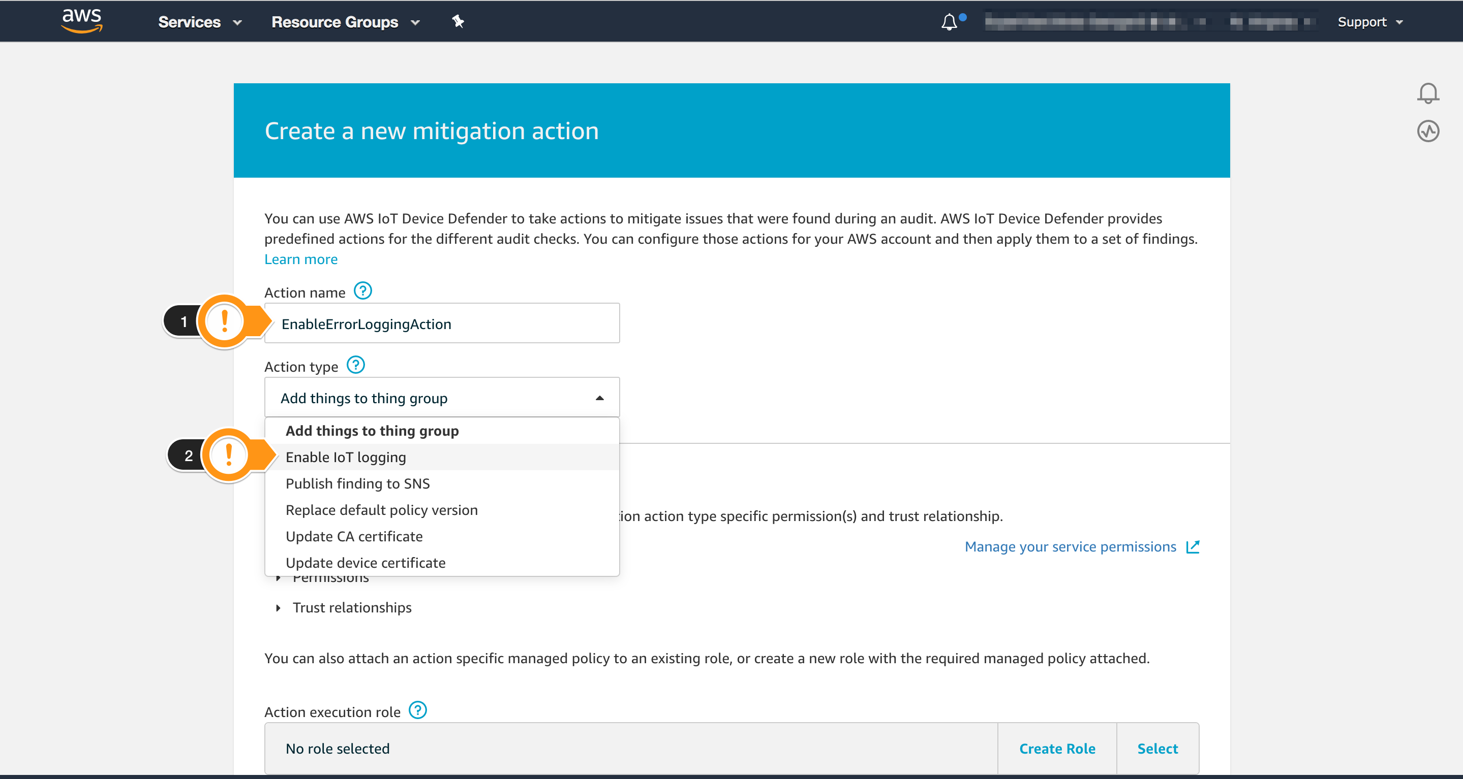Viewport: 1463px width, 779px height.
Task: Select Update CA certificate option
Action: (x=442, y=536)
